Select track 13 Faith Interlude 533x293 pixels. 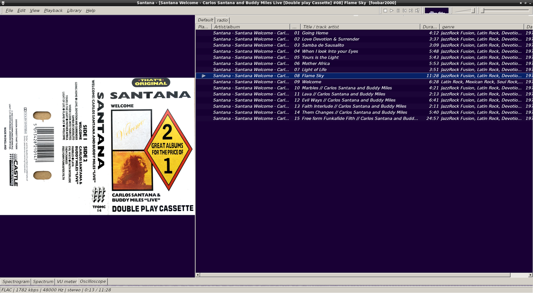coord(364,106)
